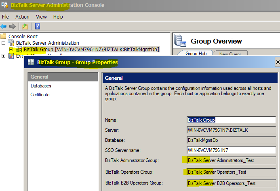Click the BizTalk Operators Group field
280x191 pixels.
pyautogui.click(x=231, y=172)
